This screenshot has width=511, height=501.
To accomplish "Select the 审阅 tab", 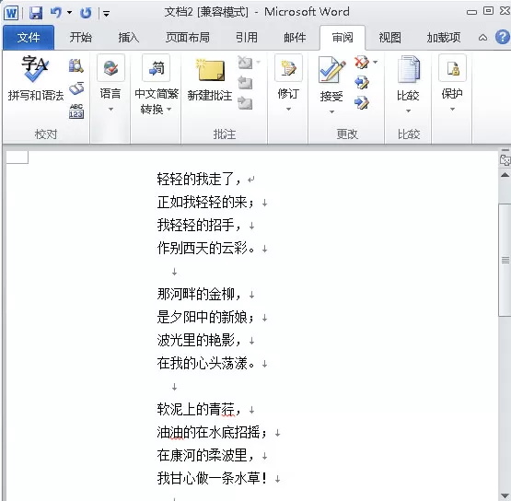I will [343, 38].
